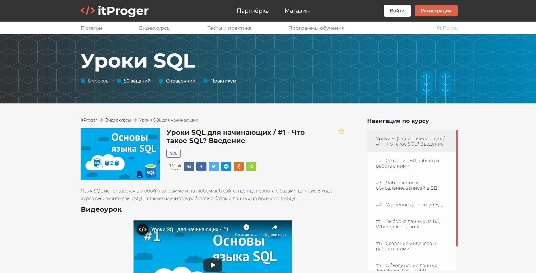Click the Уроки SQL для начинающих breadcrumb

point(169,120)
